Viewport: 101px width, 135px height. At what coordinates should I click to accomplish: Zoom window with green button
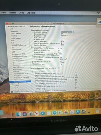[13, 23]
